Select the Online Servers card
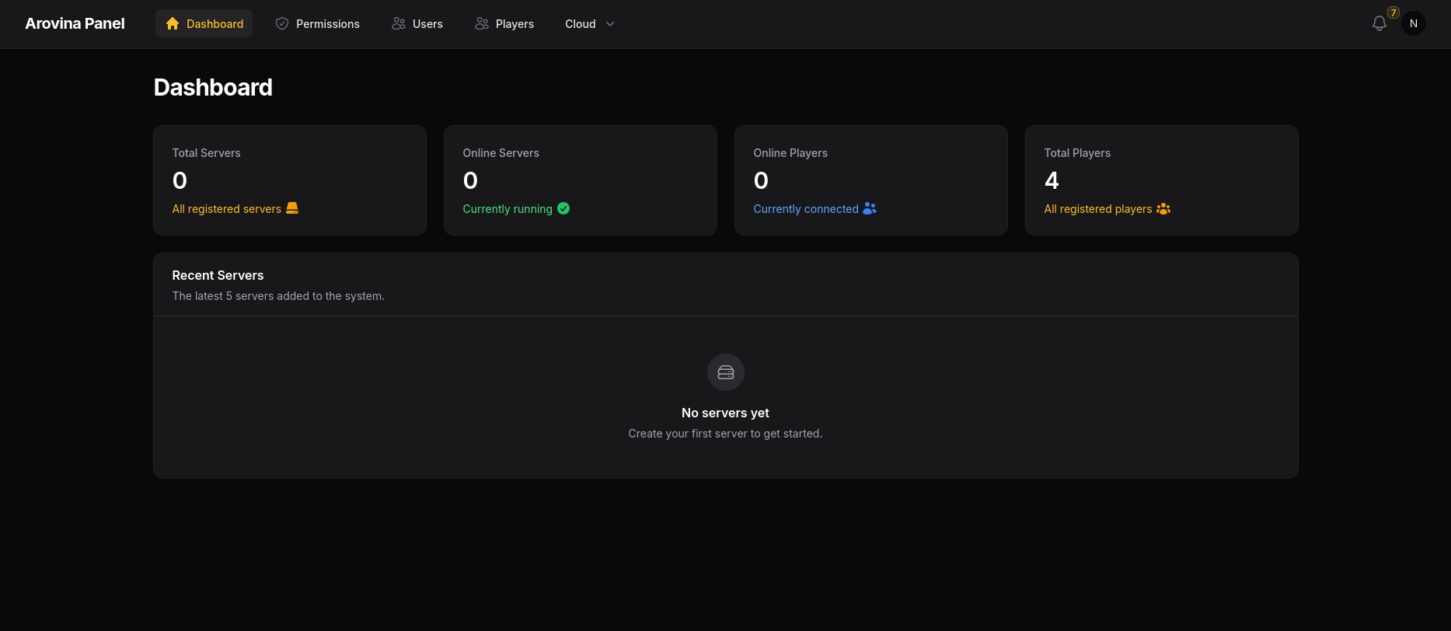Viewport: 1451px width, 631px height. (580, 180)
